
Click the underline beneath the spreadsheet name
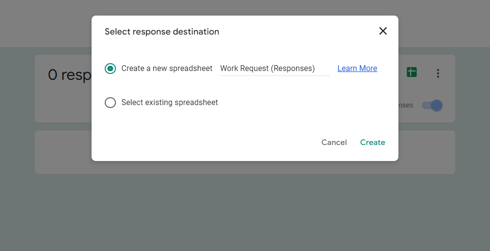[275, 76]
